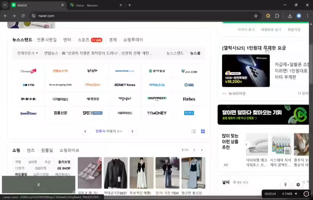
Task: Open 아이뉴스24 publisher logo
Action: coord(157,85)
